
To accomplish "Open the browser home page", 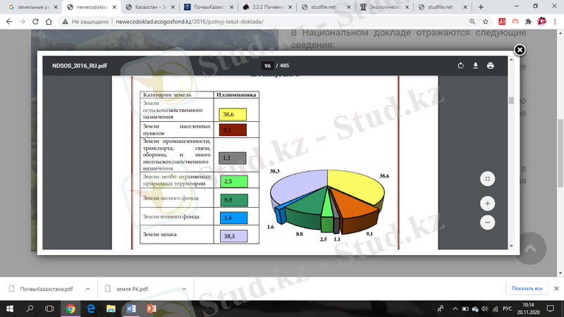I will coord(49,22).
